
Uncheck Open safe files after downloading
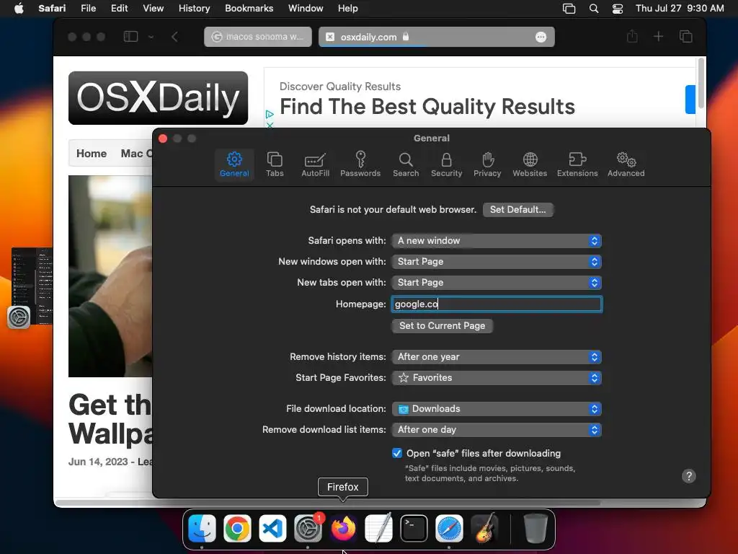[x=397, y=453]
